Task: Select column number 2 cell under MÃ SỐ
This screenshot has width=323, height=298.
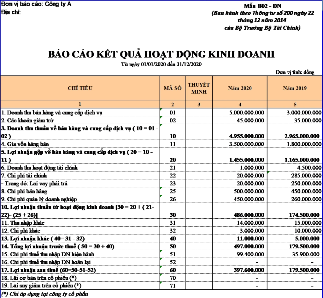Action: (x=173, y=104)
